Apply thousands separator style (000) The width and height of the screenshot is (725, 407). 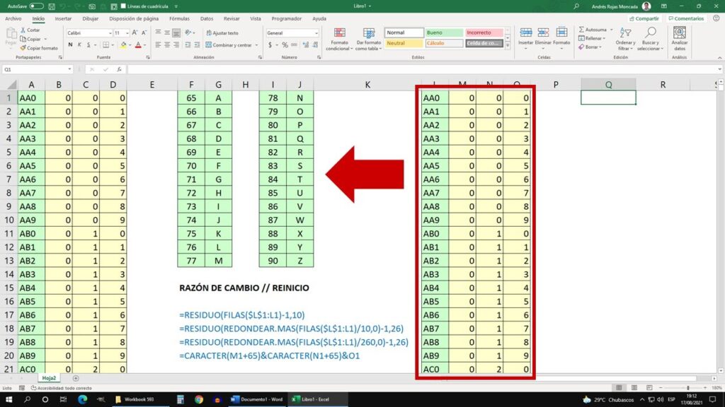pos(294,45)
